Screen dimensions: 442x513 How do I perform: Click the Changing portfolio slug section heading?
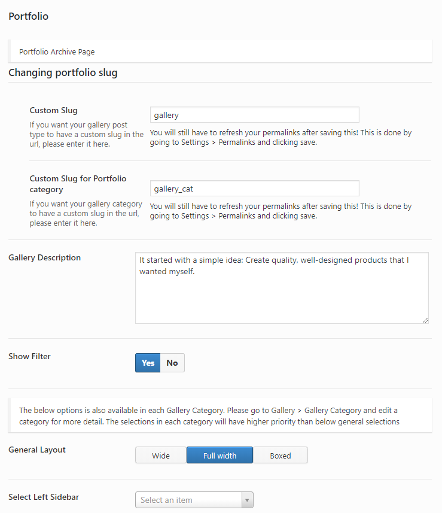coord(63,72)
